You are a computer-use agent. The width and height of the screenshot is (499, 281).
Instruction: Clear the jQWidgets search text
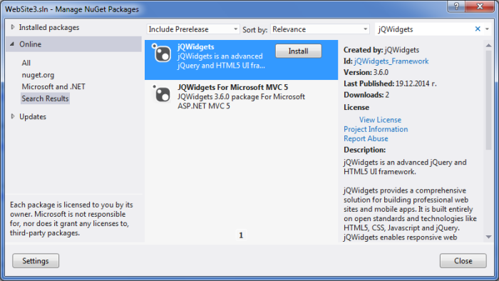[x=478, y=29]
